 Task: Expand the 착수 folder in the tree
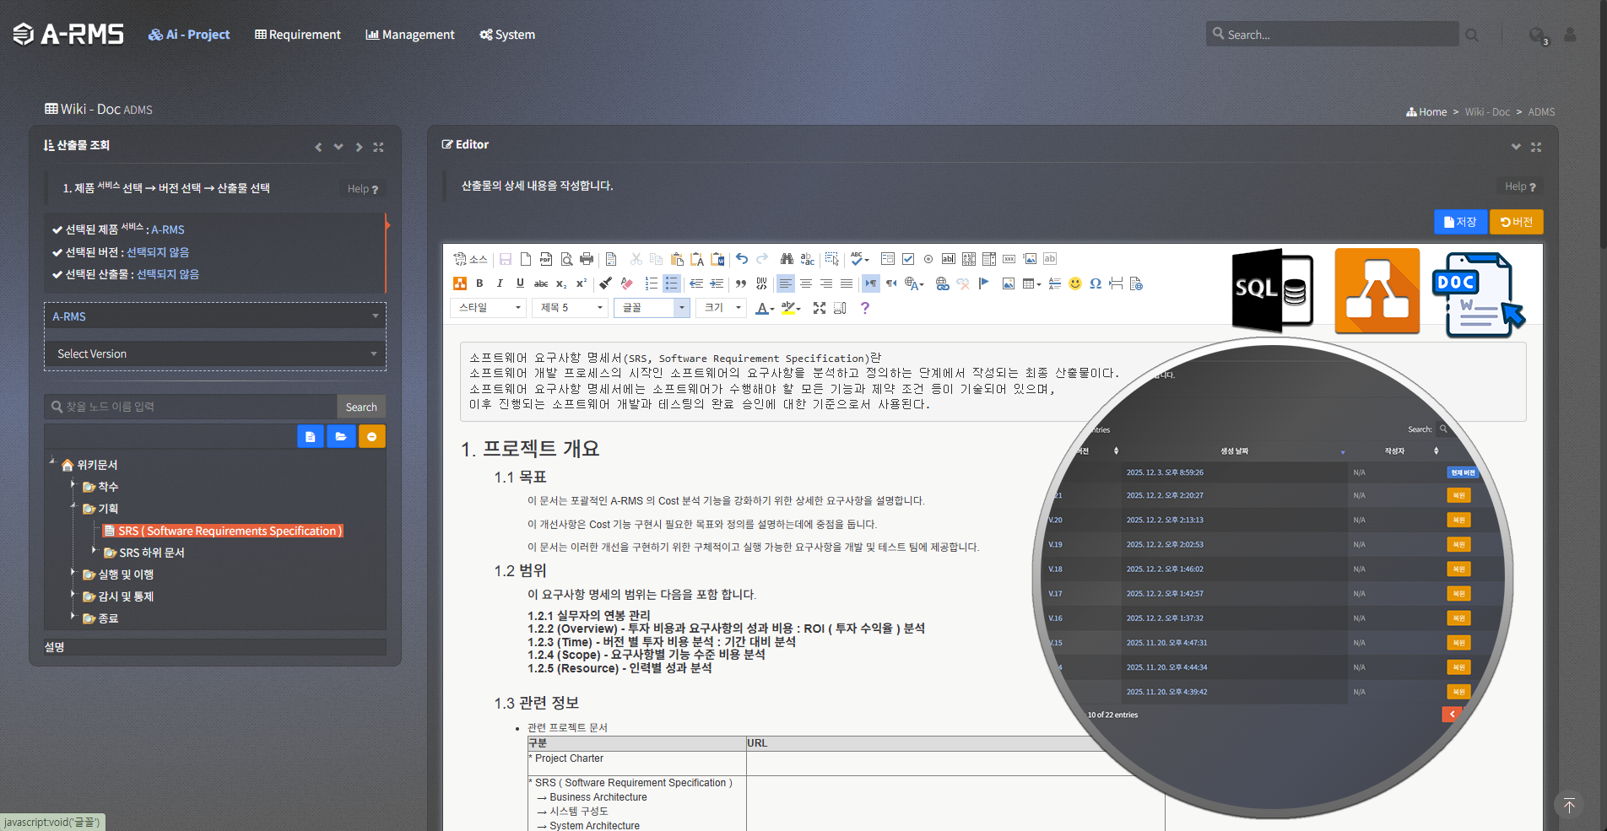[x=73, y=485]
